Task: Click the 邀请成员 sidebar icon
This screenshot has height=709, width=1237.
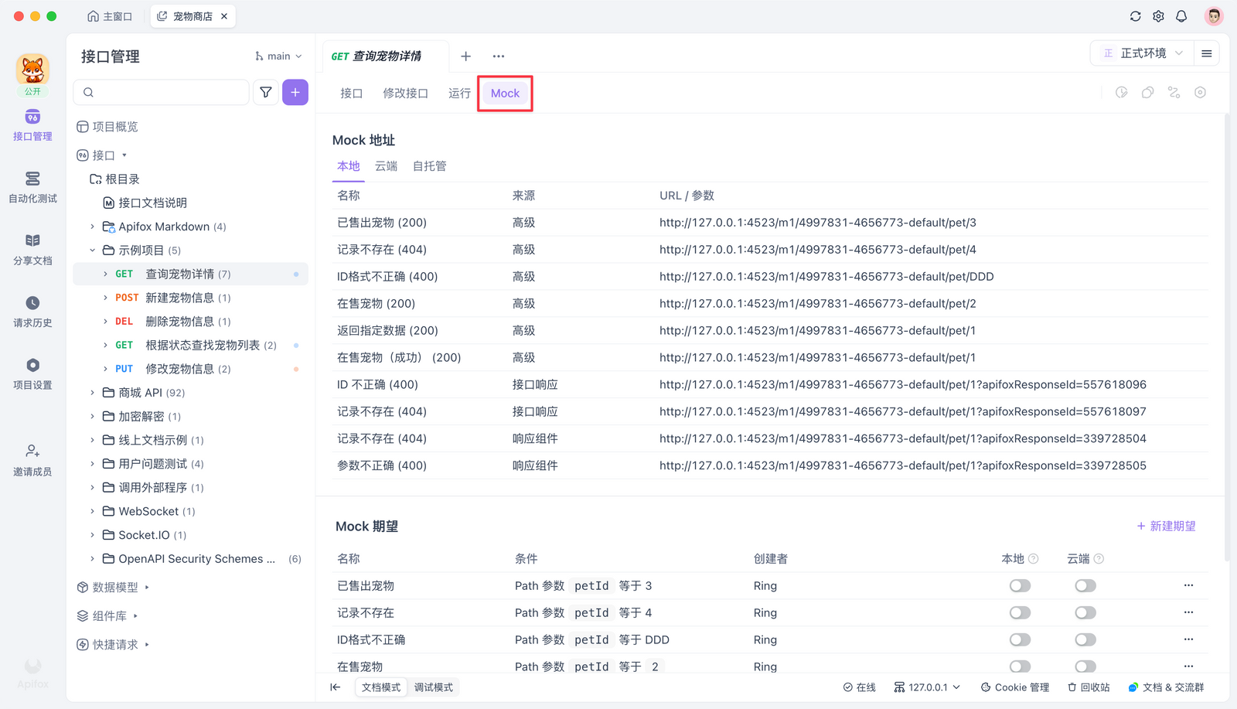Action: [x=32, y=458]
